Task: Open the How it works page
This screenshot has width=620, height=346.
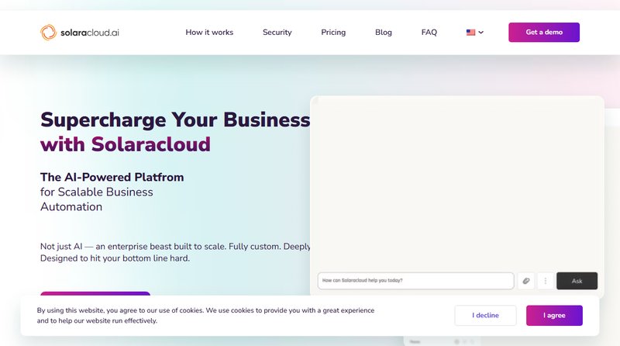Action: point(209,33)
